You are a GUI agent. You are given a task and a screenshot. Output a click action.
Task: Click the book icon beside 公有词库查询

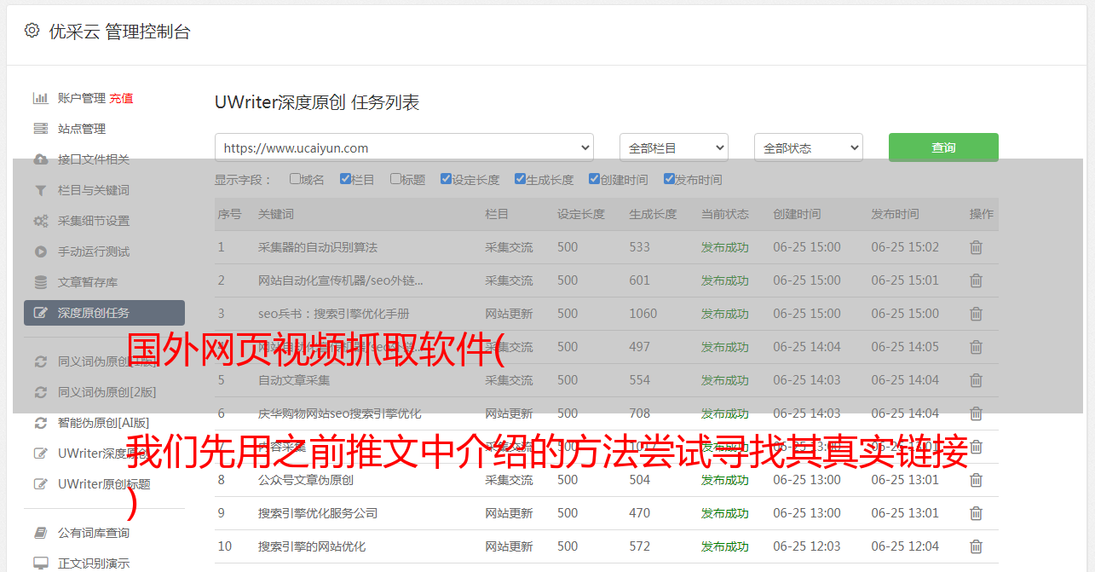pos(40,533)
